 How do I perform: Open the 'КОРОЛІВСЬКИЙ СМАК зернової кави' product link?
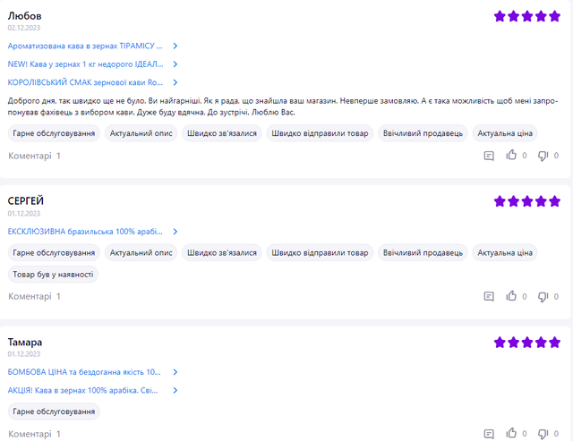point(85,82)
